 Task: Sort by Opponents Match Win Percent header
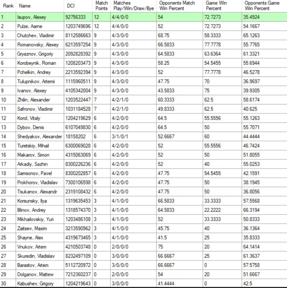pyautogui.click(x=179, y=6)
